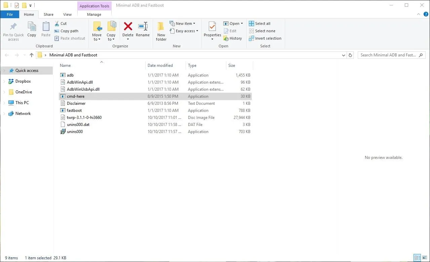Screen dimensions: 430x262
Task: Open the File menu tab
Action: click(10, 14)
